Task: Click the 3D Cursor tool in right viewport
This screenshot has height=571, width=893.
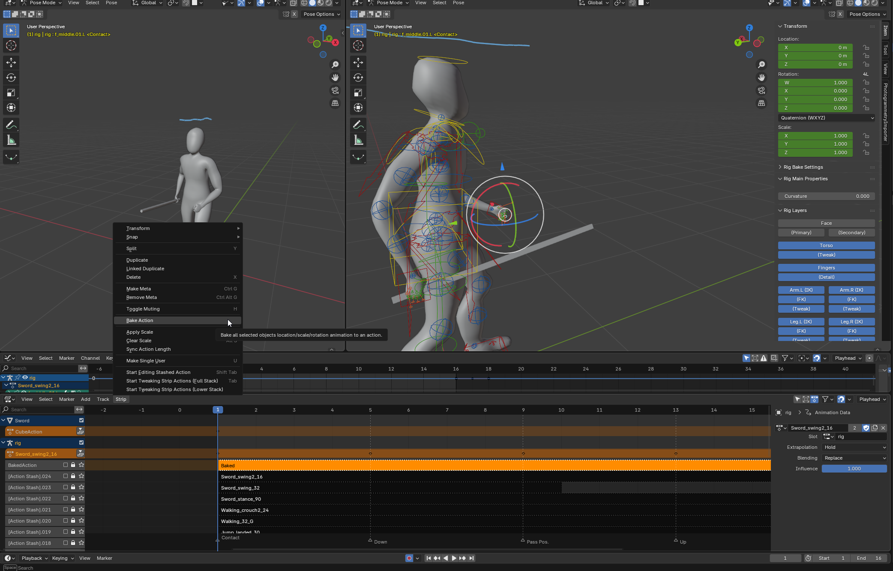Action: pyautogui.click(x=358, y=45)
